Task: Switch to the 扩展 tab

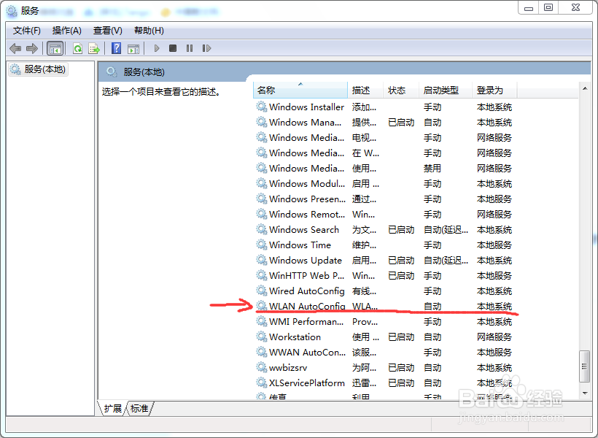Action: [x=113, y=409]
